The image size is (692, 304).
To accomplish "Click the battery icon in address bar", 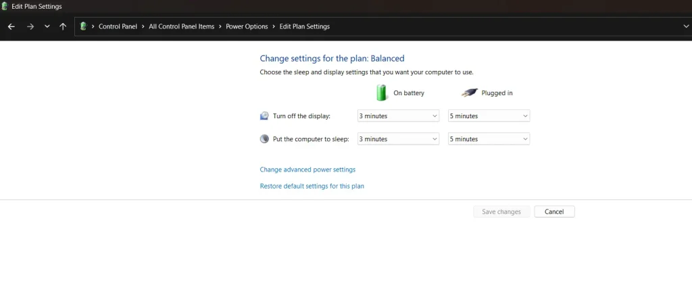I will coord(83,26).
